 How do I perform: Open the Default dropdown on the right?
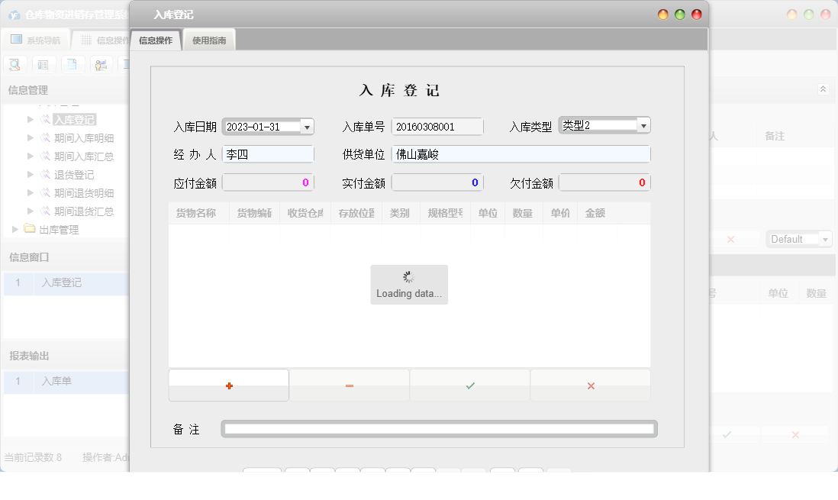827,238
